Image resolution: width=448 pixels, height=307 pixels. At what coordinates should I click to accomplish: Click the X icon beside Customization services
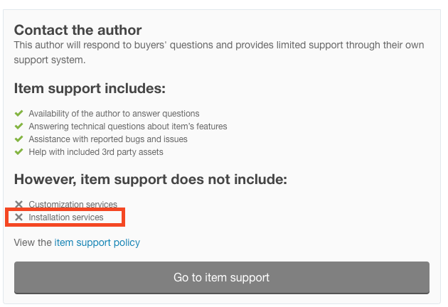point(19,204)
